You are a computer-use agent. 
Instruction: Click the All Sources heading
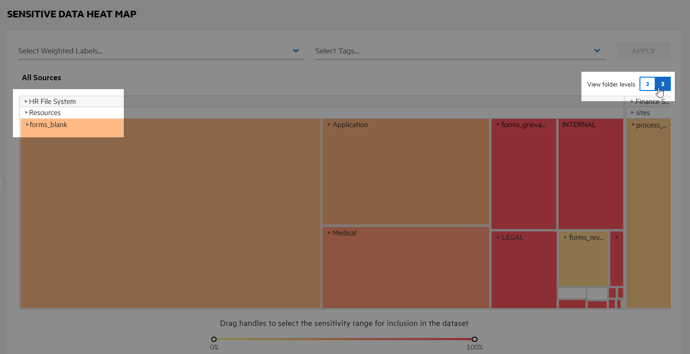pos(41,78)
